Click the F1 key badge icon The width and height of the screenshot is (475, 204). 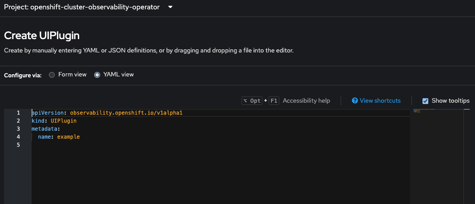click(x=274, y=101)
